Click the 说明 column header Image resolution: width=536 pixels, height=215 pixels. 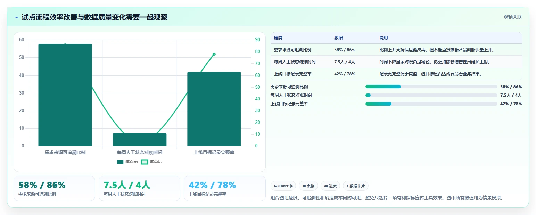click(x=384, y=38)
